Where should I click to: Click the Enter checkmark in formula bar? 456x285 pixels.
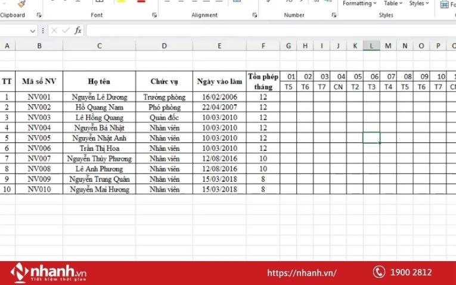[x=66, y=30]
